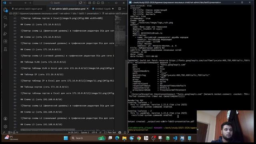Image resolution: width=256 pixels, height=144 pixels.
Task: Change encoding via 'UTF-8' status item
Action: [x=94, y=132]
